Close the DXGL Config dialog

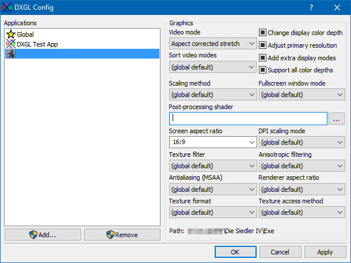(337, 7)
